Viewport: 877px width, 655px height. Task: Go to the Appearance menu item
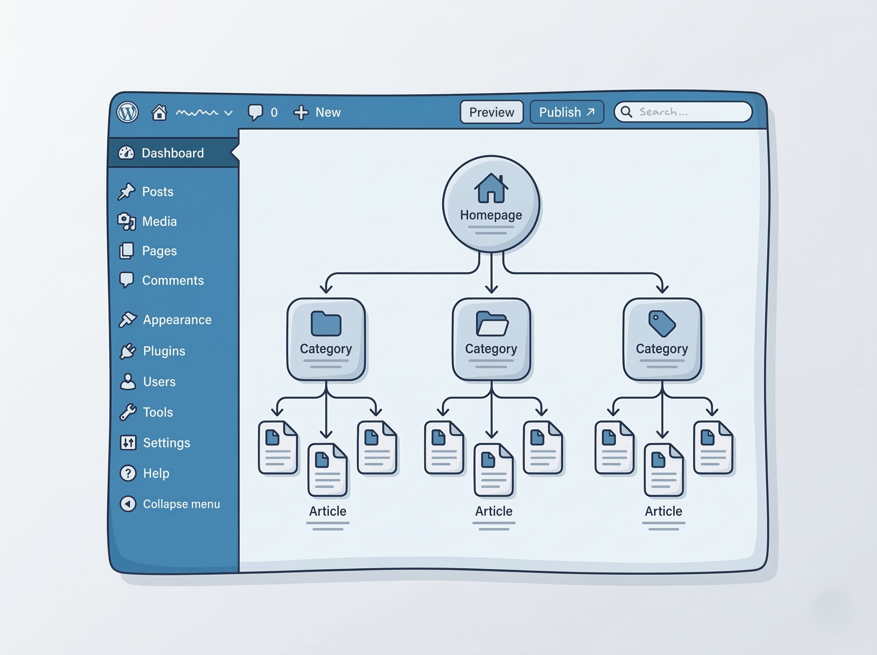point(177,319)
